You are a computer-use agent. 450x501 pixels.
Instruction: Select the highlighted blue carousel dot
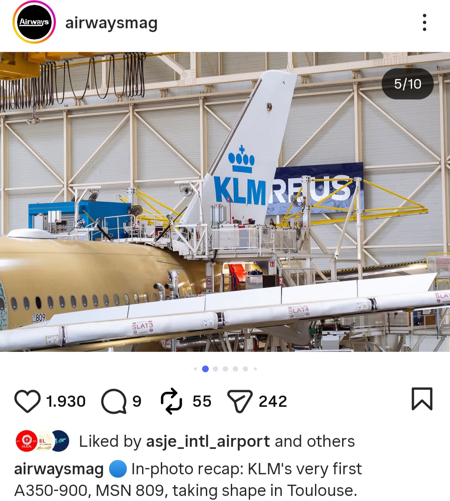click(205, 369)
